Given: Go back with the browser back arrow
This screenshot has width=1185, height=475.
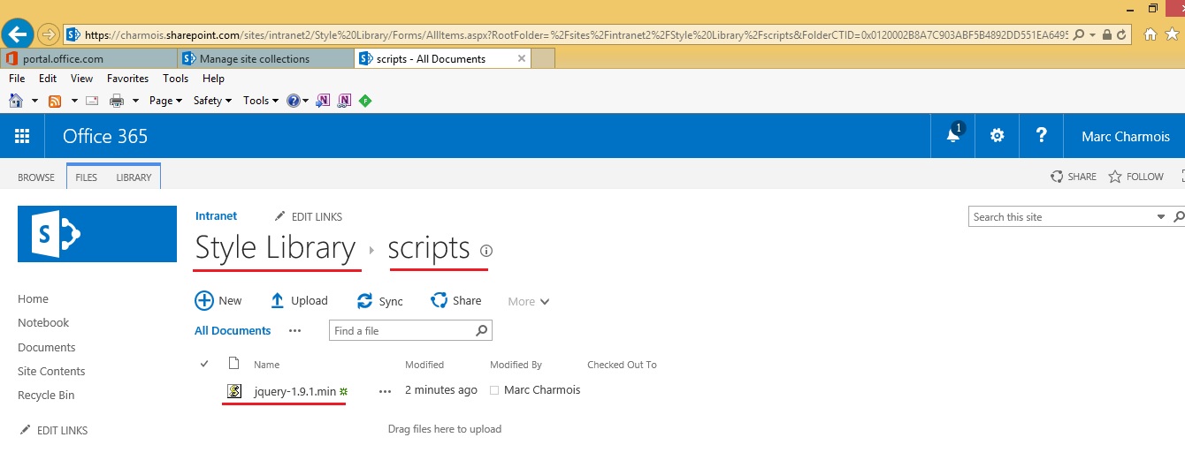Looking at the screenshot, I should pyautogui.click(x=18, y=34).
